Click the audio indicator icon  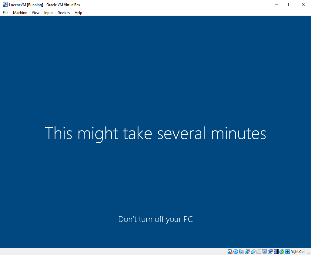coord(241,252)
